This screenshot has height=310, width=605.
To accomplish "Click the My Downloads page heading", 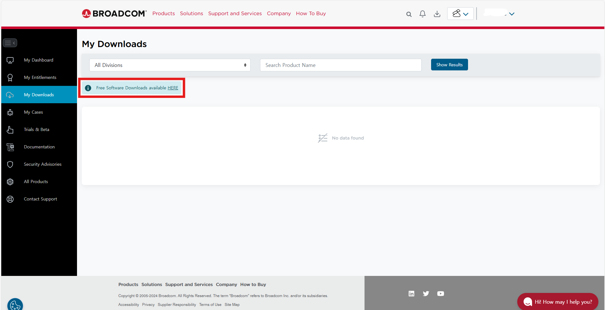I will 114,44.
